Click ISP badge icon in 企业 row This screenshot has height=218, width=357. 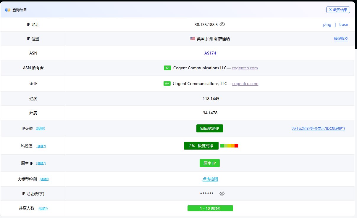pos(167,84)
